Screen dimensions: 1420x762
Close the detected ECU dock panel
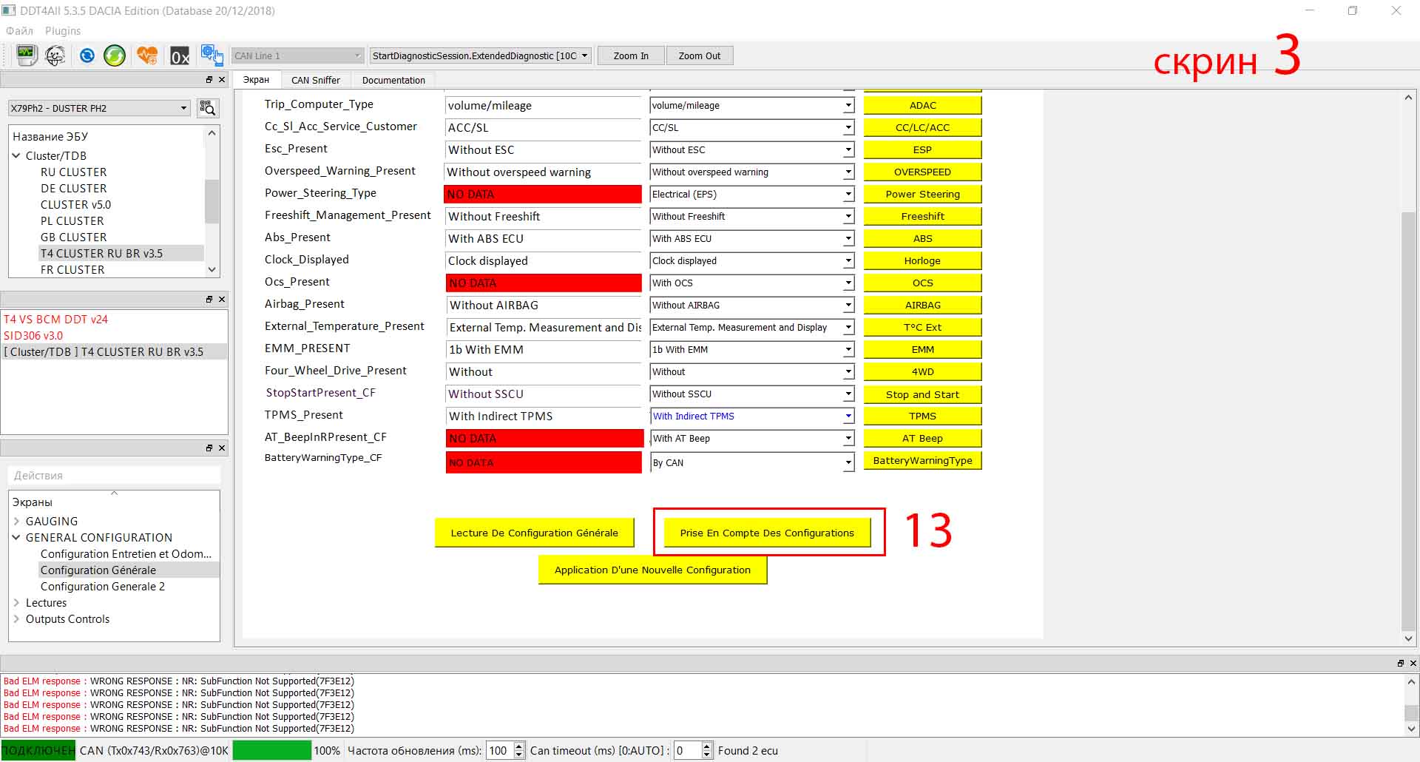click(x=222, y=300)
